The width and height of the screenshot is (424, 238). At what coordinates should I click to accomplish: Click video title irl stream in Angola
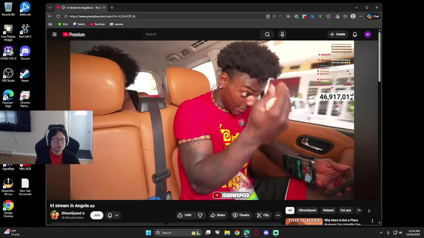point(72,206)
